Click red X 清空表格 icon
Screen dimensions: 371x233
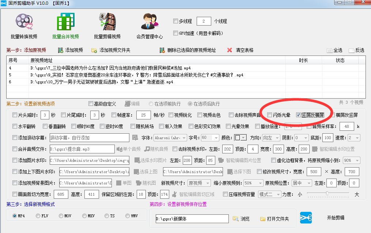(230, 50)
